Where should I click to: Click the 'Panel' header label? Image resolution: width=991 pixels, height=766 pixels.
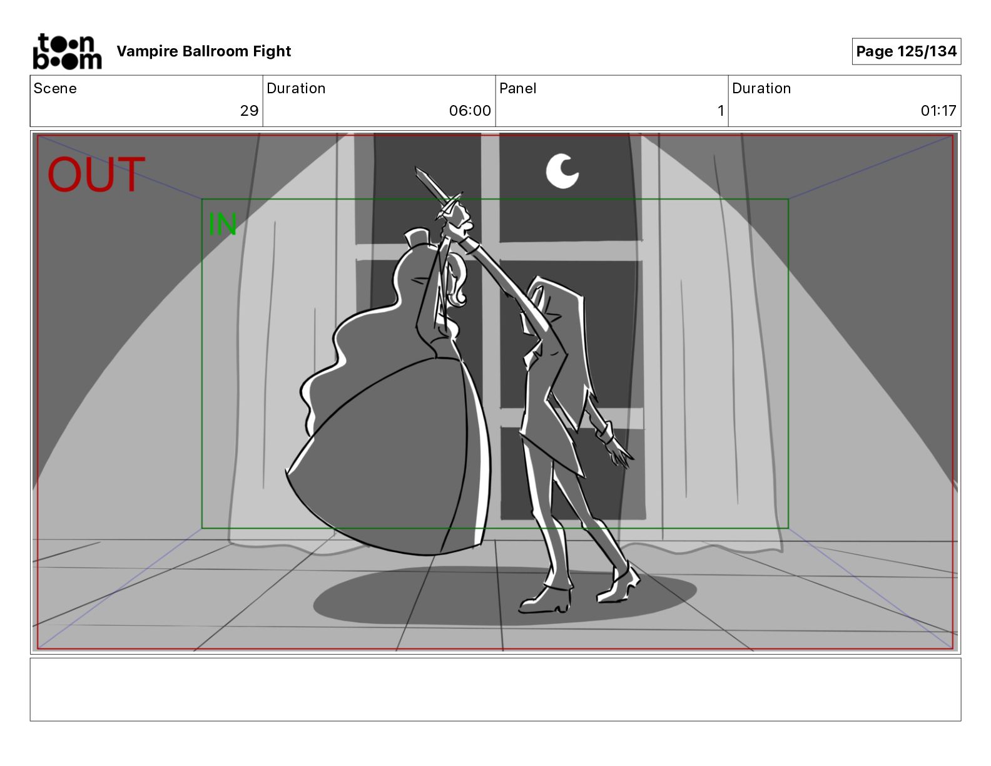[x=518, y=88]
